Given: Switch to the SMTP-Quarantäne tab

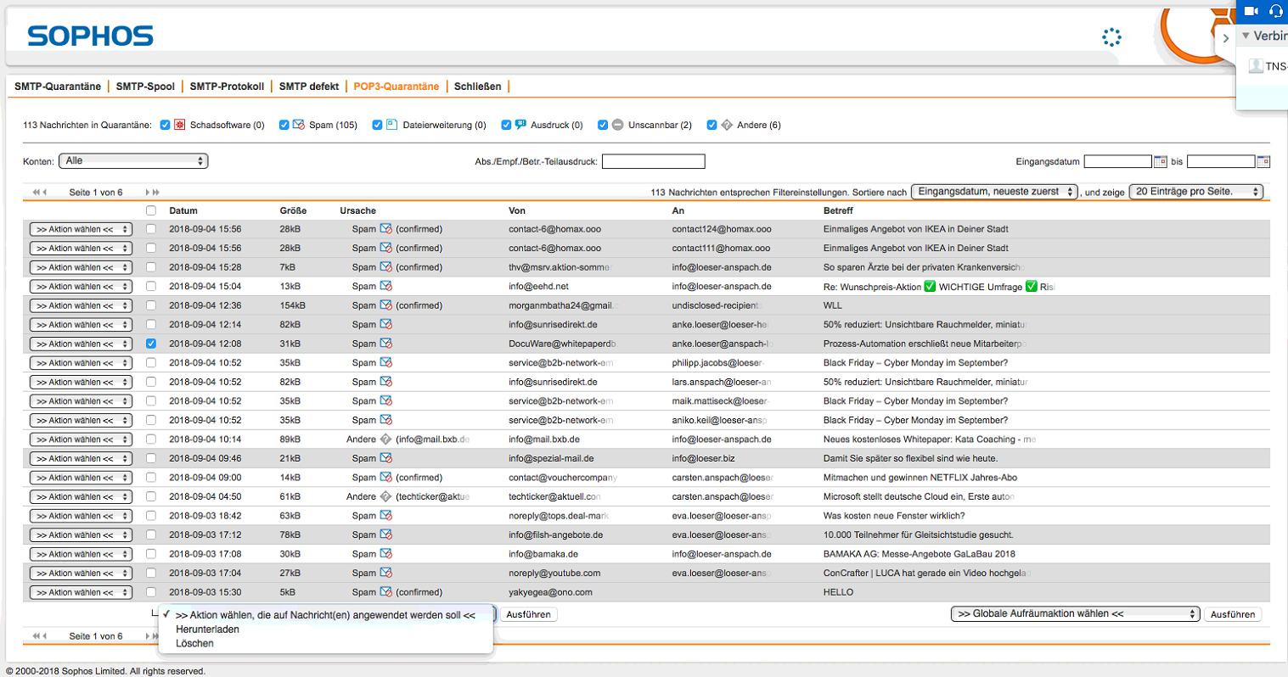Looking at the screenshot, I should (x=58, y=87).
